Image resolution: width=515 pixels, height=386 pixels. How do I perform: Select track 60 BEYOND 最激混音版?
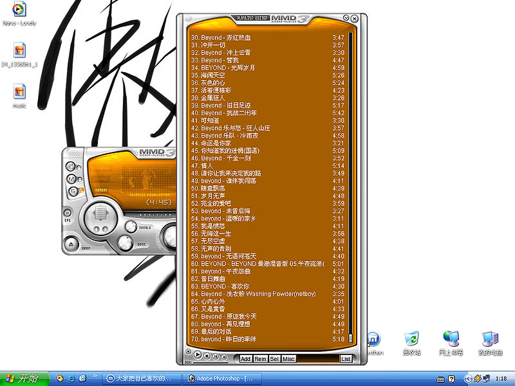click(268, 264)
